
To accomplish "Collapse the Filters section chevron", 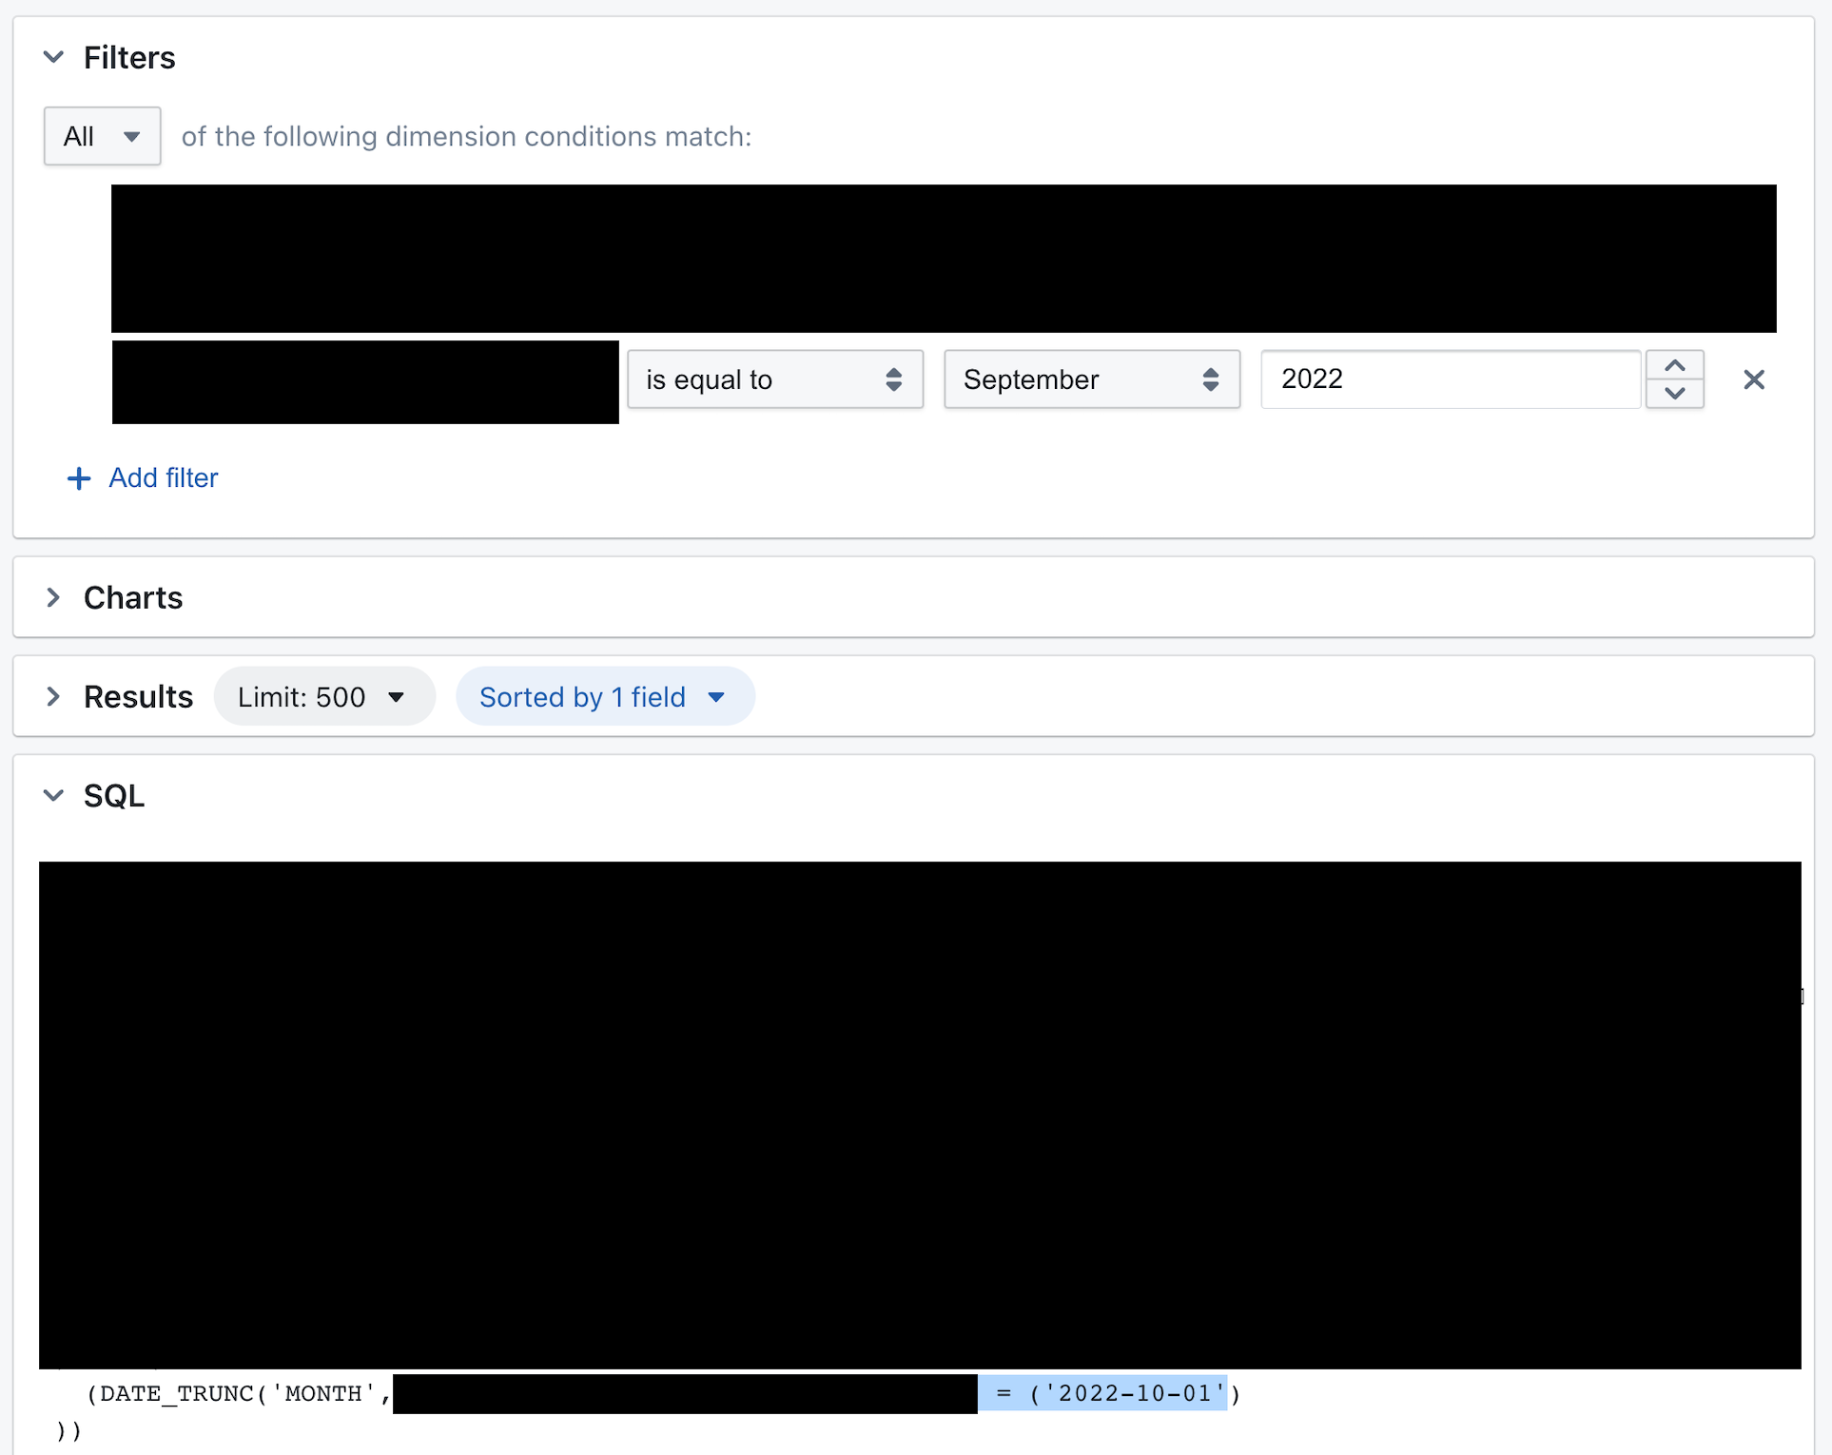I will click(52, 56).
